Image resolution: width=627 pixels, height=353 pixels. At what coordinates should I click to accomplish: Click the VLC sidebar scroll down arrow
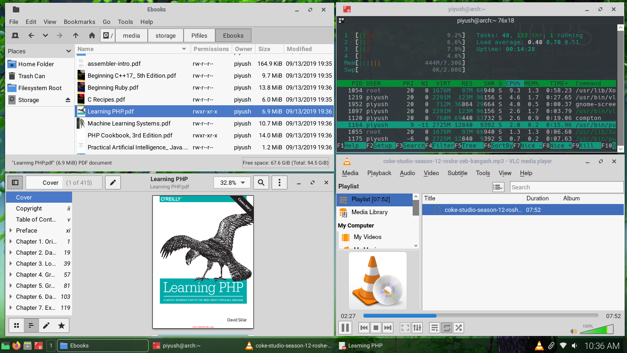click(416, 246)
